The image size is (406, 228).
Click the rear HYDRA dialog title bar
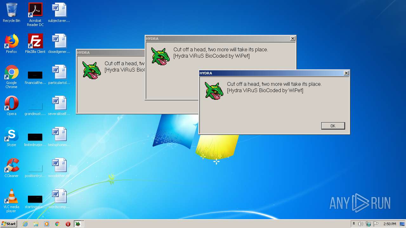(x=111, y=53)
